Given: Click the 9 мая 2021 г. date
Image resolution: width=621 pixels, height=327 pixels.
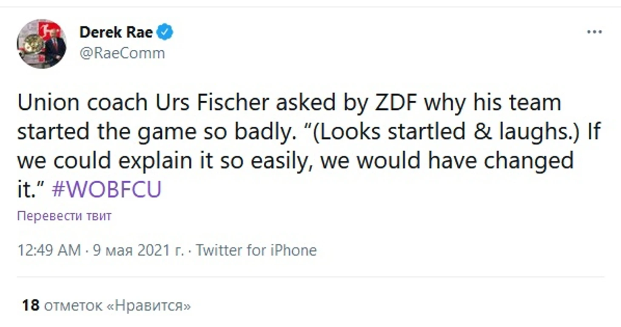Looking at the screenshot, I should tap(138, 250).
